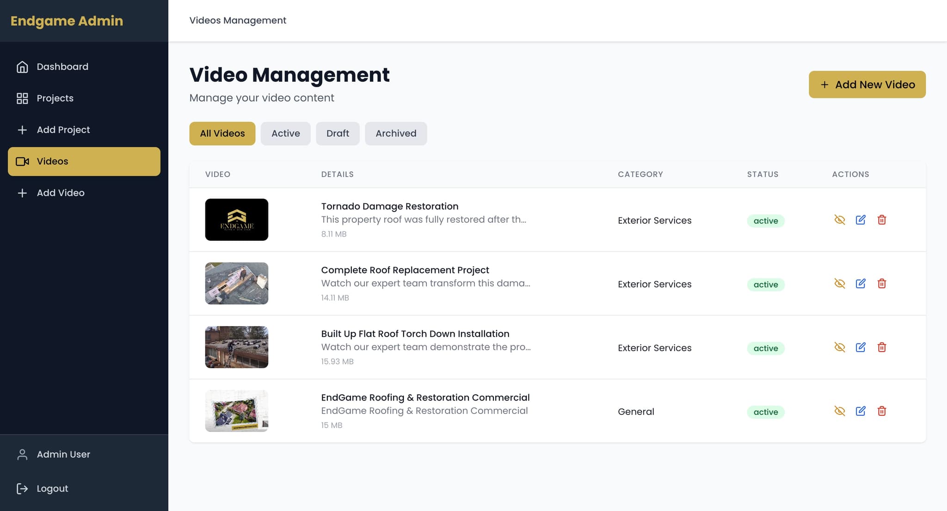Hide the Built Up Flat Roof video
The image size is (947, 511).
tap(840, 347)
